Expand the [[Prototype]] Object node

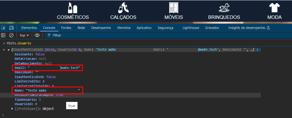[12, 109]
